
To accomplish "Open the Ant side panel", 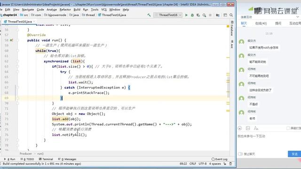I will (232, 44).
